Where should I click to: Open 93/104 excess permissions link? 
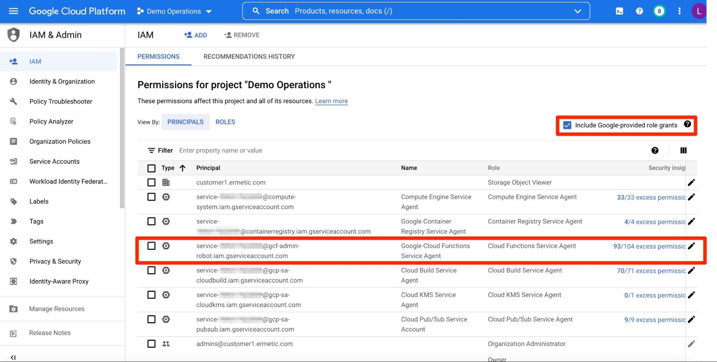pos(649,246)
